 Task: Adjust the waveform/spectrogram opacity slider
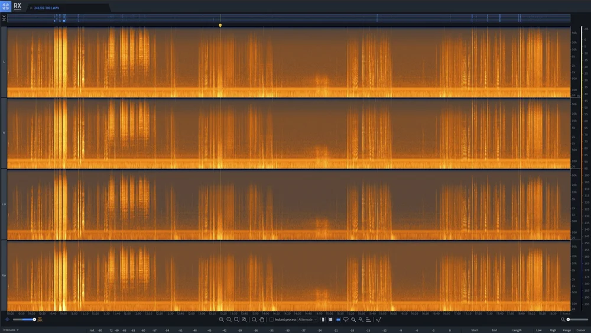click(24, 319)
